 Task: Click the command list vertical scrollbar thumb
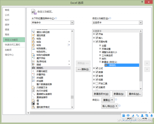[x=72, y=97]
